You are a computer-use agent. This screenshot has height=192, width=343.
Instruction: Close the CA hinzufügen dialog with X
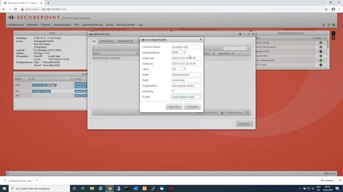pyautogui.click(x=200, y=39)
